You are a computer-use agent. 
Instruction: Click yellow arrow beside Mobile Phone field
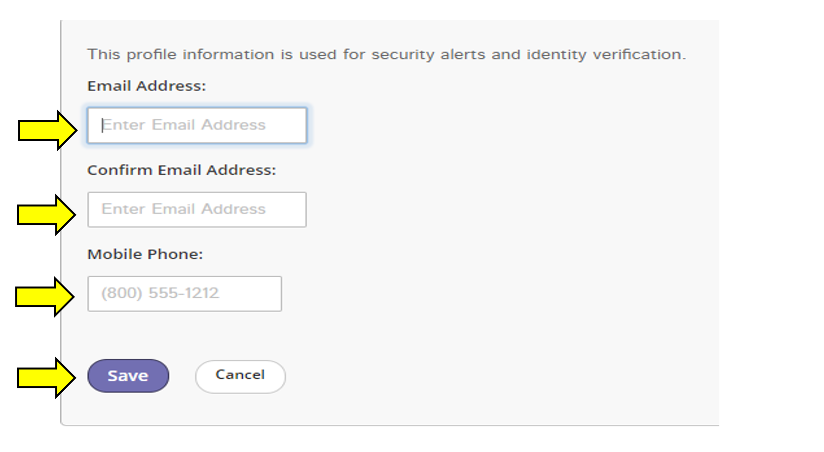click(44, 297)
